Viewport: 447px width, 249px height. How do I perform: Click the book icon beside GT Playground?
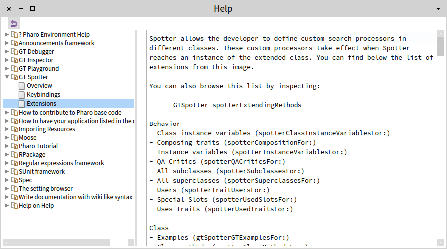click(14, 69)
